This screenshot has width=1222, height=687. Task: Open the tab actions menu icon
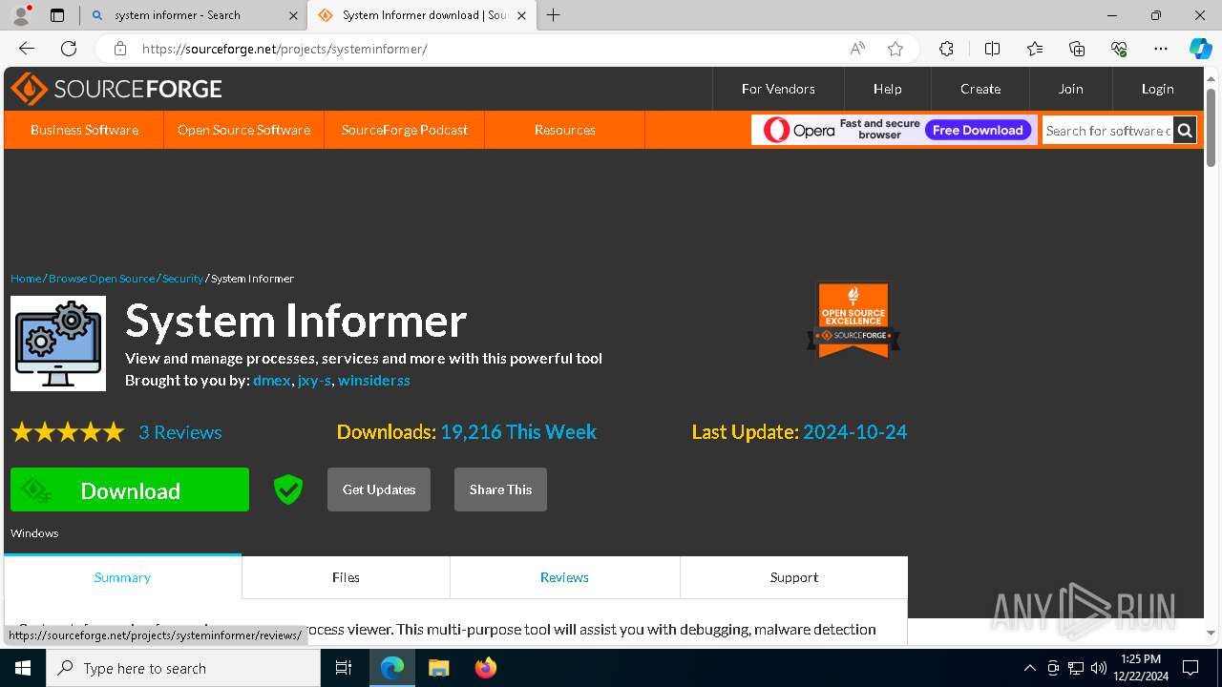click(57, 15)
